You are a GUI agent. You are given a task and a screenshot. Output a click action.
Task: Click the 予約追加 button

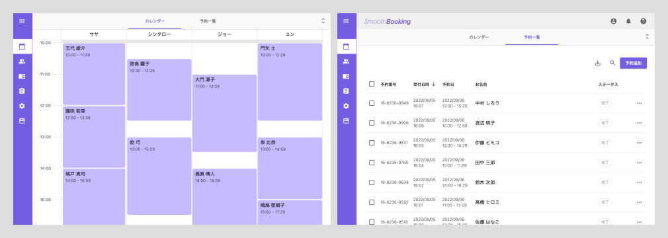(x=633, y=63)
